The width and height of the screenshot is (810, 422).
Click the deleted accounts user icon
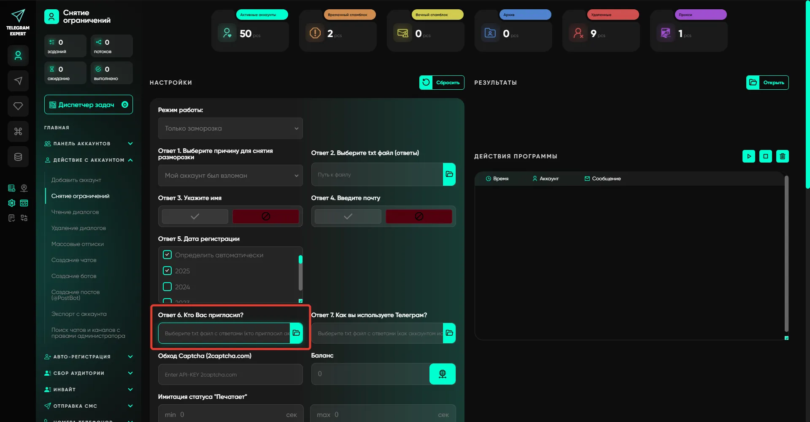click(x=578, y=33)
